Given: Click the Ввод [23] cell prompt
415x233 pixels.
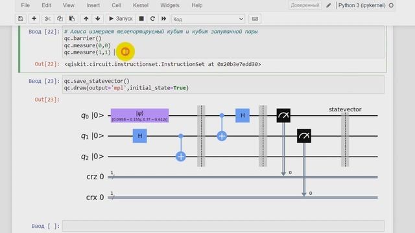Looking at the screenshot, I should (x=44, y=81).
